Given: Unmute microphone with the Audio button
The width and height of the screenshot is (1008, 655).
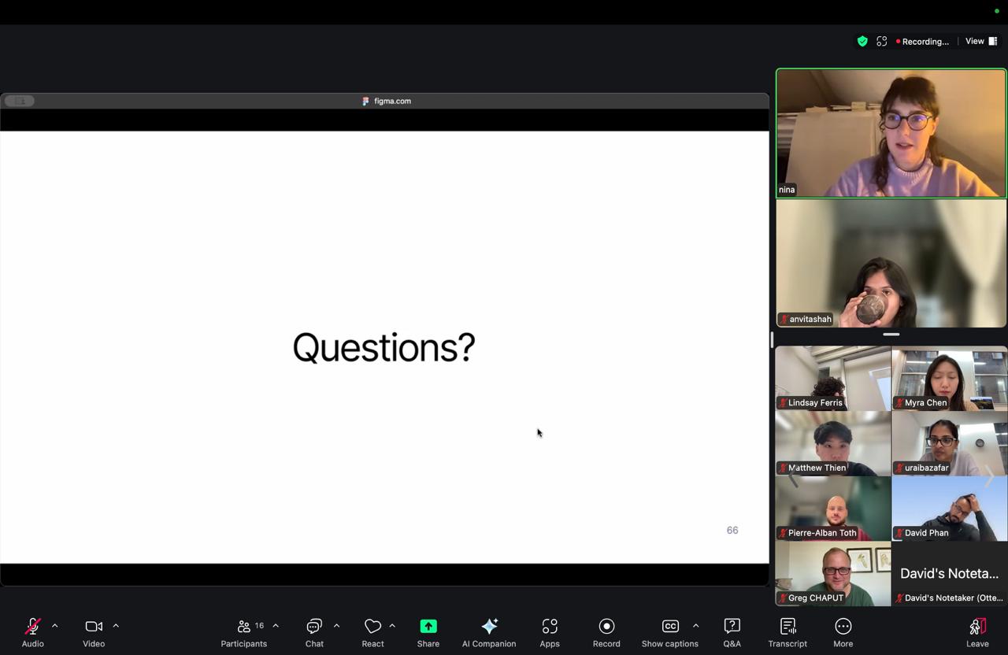Looking at the screenshot, I should tap(32, 627).
